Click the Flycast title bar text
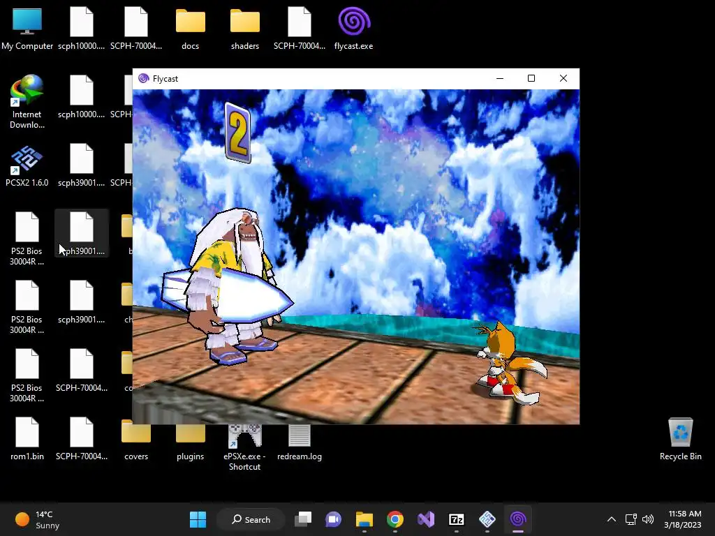This screenshot has width=715, height=536. click(165, 79)
